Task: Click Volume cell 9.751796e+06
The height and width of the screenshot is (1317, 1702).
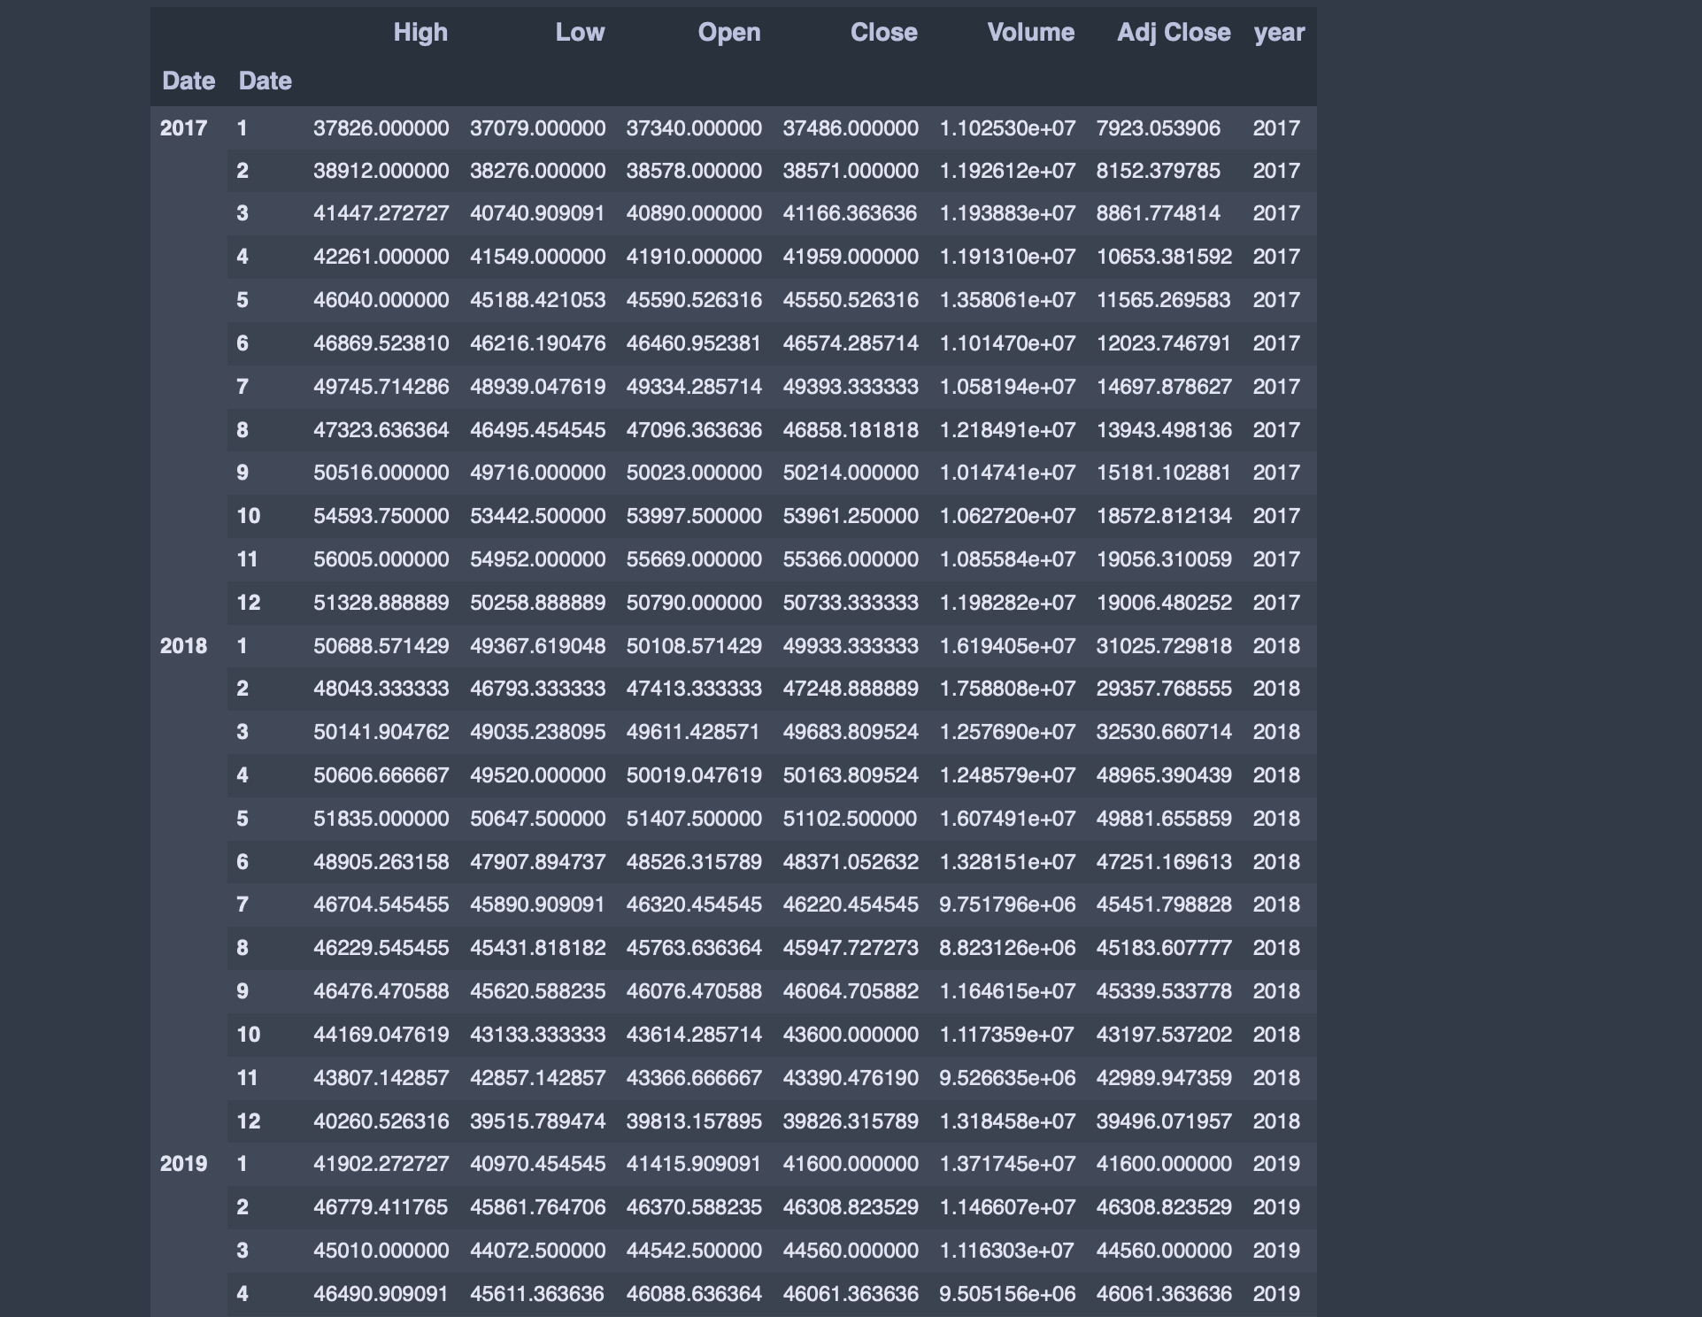Action: [x=1007, y=905]
